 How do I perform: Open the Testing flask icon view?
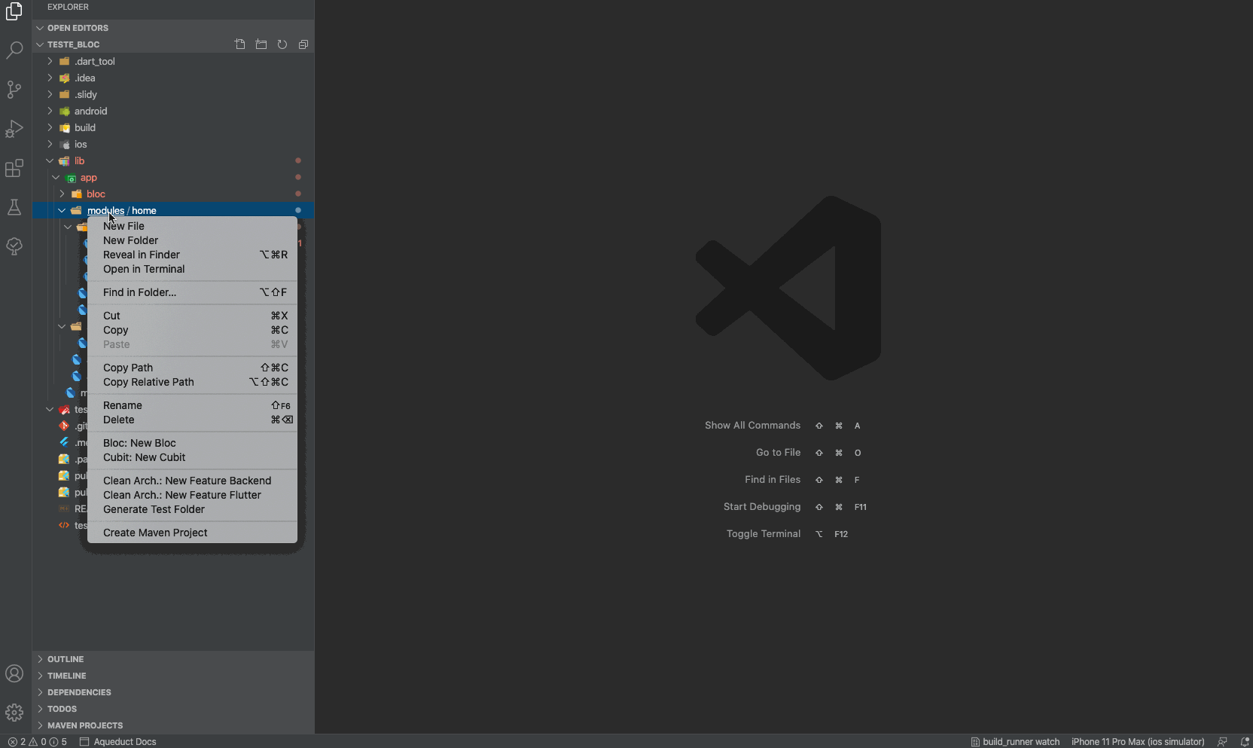(x=14, y=207)
